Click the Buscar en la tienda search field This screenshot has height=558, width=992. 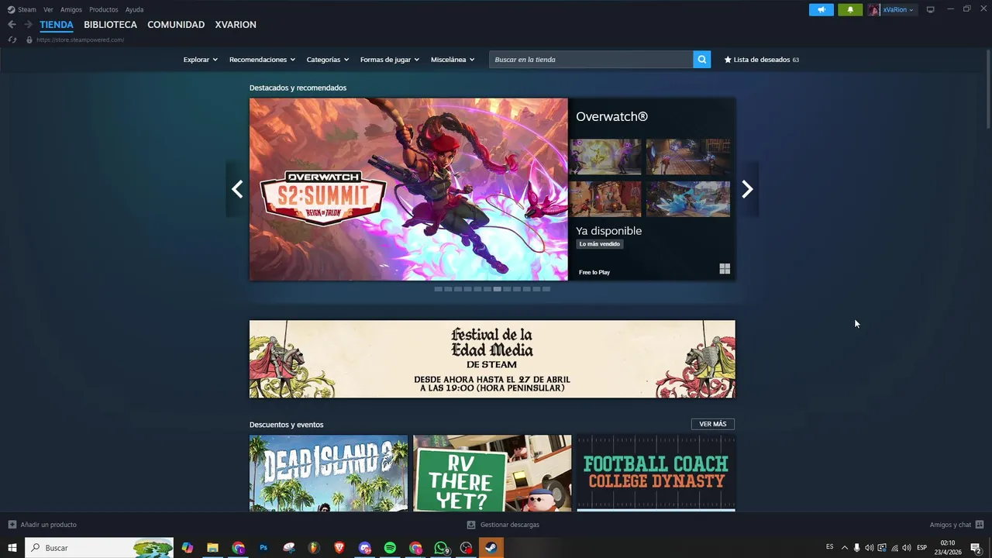pyautogui.click(x=591, y=60)
